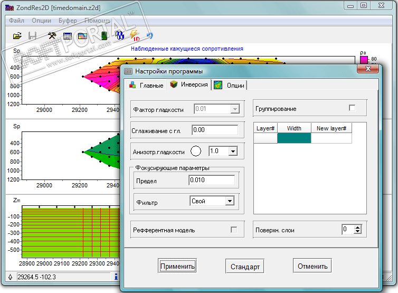Screen dimensions: 398x293
Task: Enable the Группирование checkbox
Action: point(352,108)
